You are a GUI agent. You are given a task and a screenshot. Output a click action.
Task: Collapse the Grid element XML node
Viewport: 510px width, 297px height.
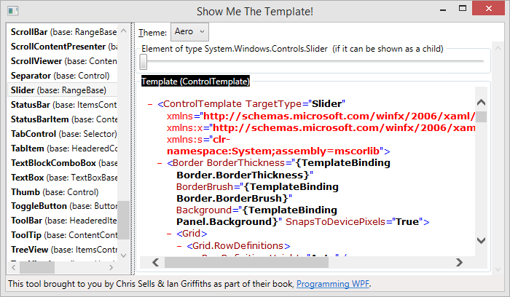coord(170,234)
